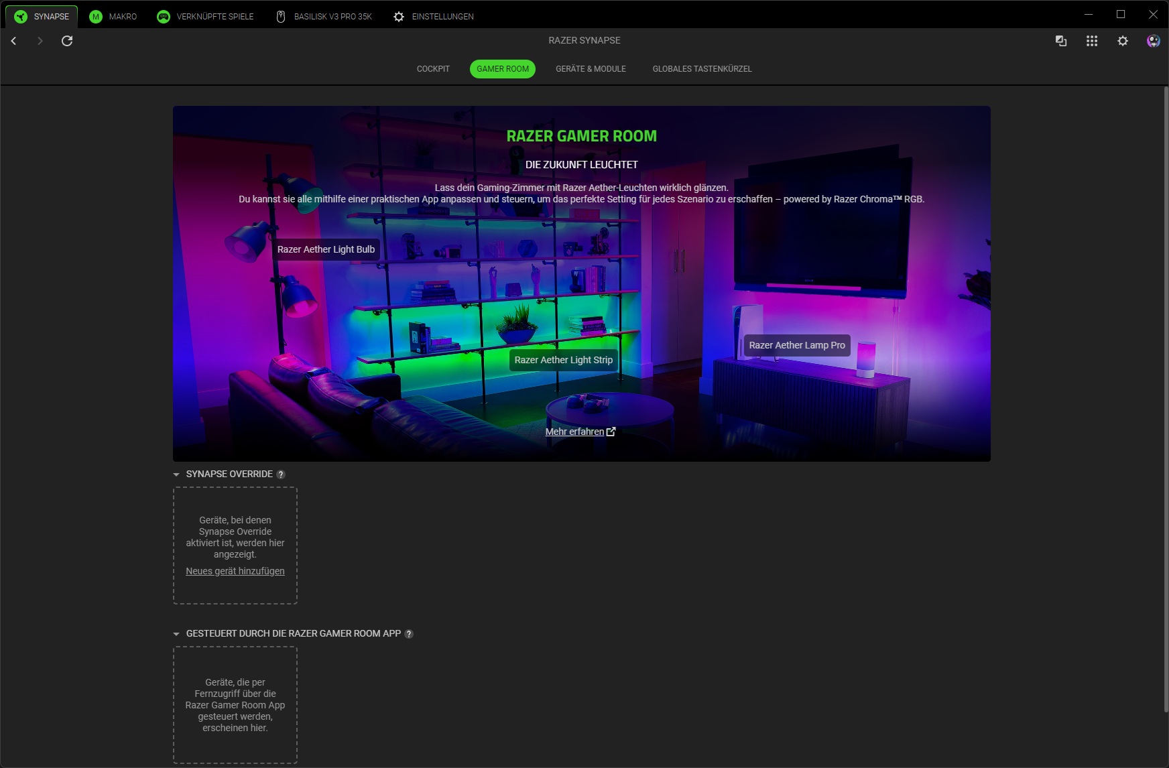This screenshot has height=768, width=1169.
Task: Go to Globales Tastenkürzel tab
Action: tap(702, 69)
